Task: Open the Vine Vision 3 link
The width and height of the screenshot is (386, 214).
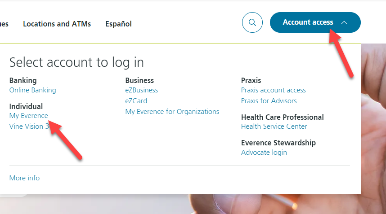Action: 29,126
